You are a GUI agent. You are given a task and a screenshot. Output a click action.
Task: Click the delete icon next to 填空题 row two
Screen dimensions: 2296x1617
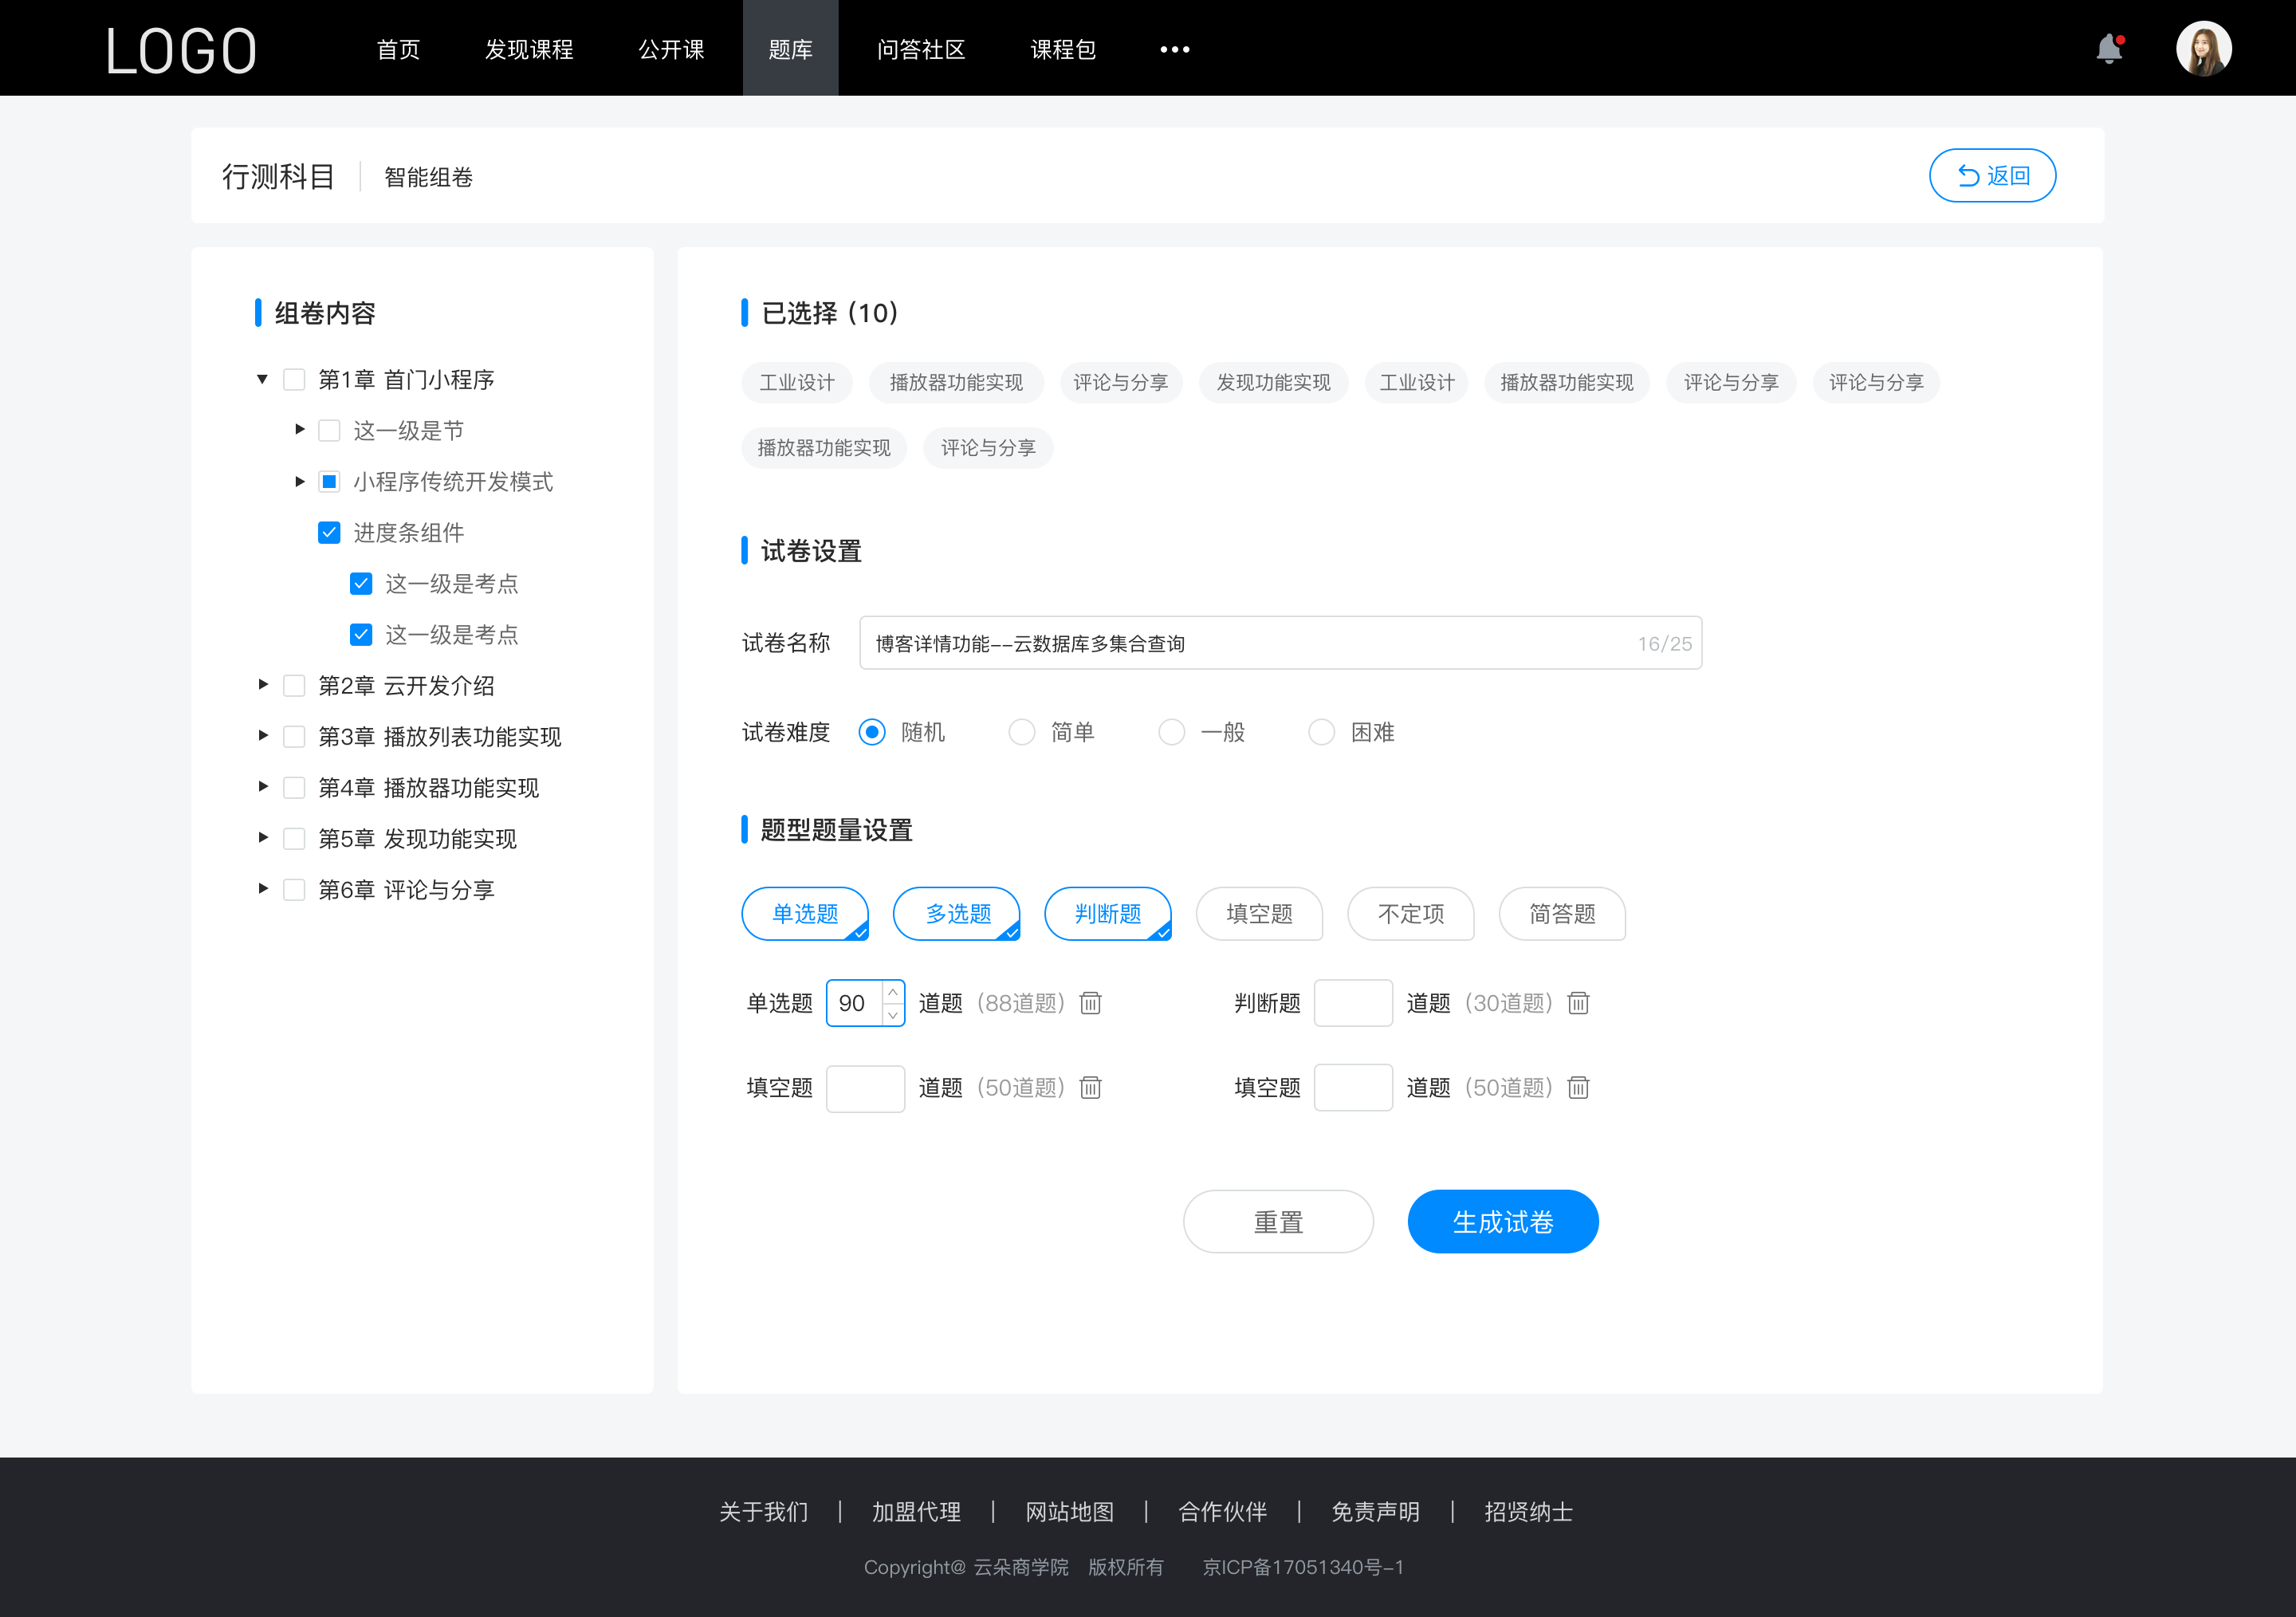click(1575, 1085)
